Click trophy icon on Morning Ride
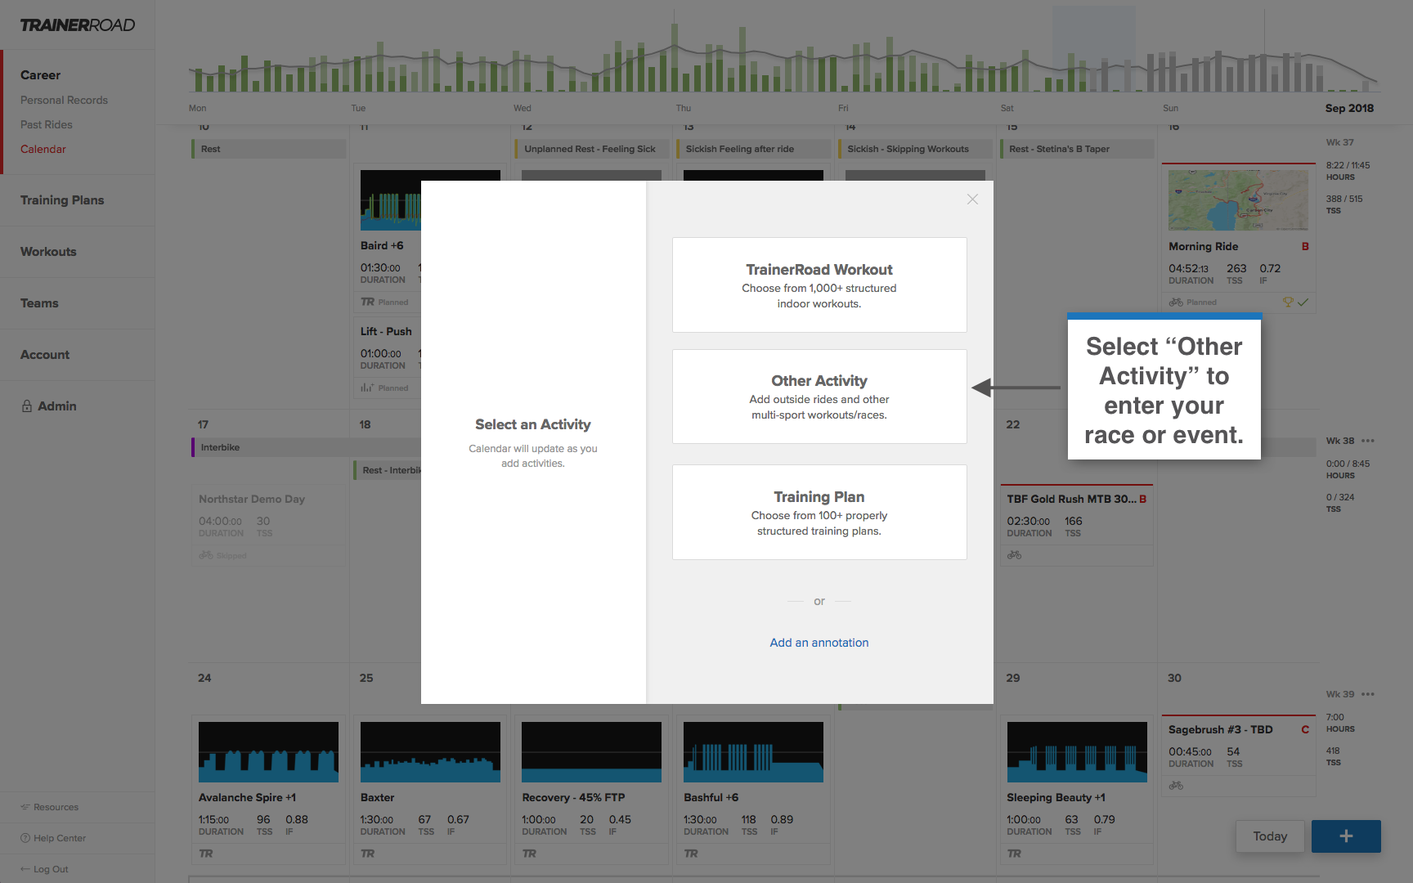 tap(1288, 302)
